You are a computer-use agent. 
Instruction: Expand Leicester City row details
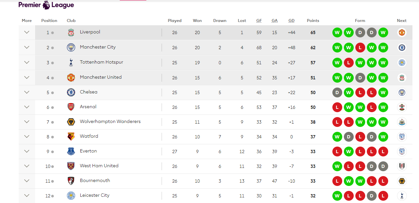27,195
